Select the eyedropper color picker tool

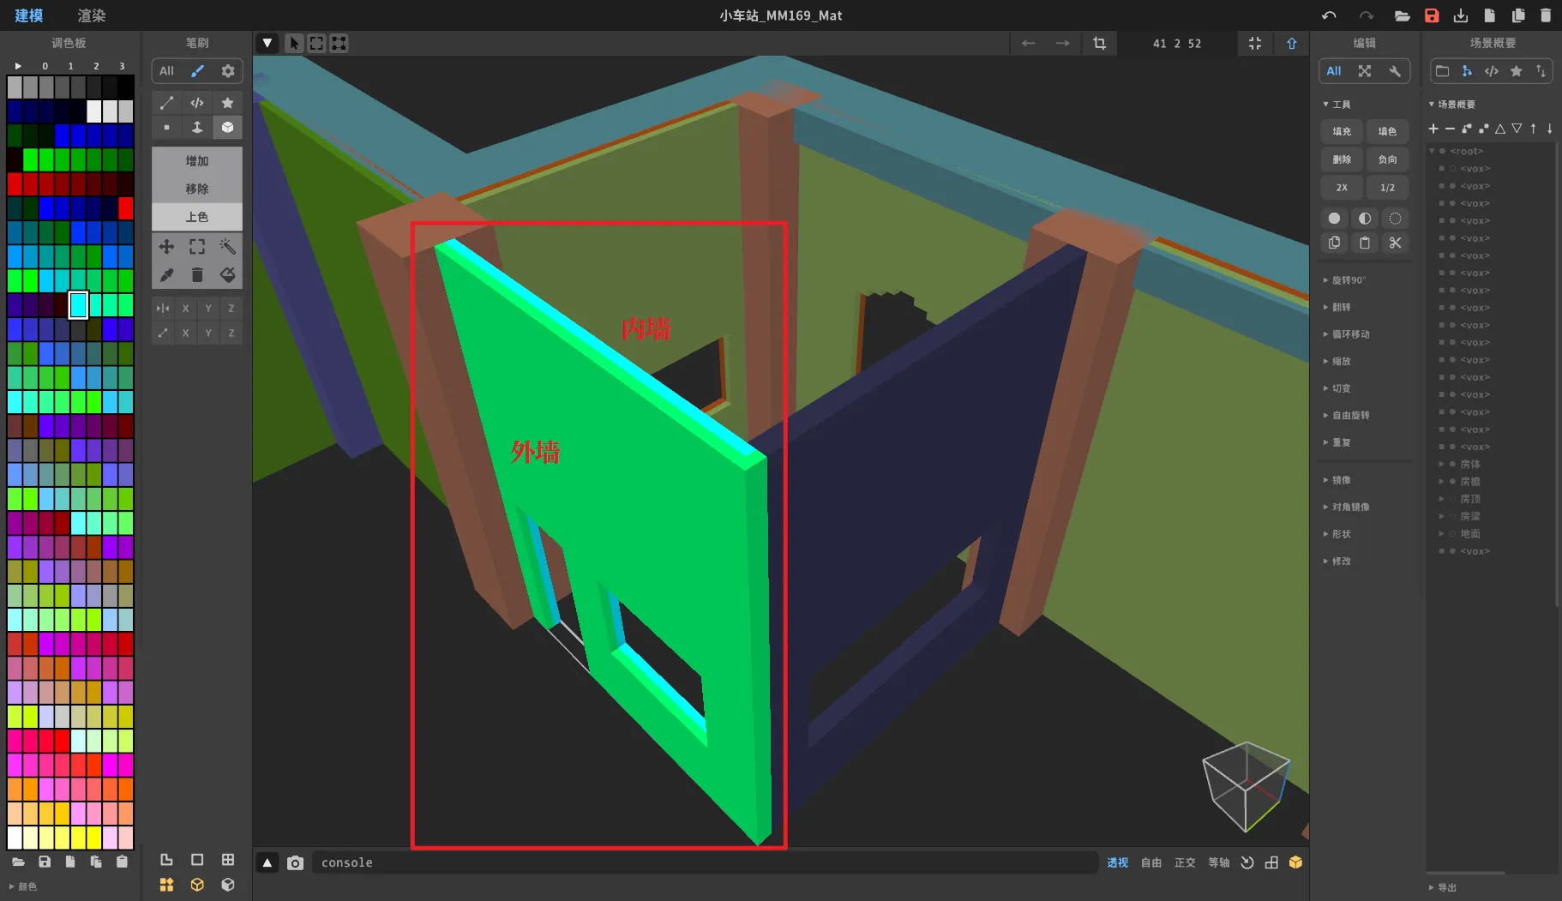coord(166,275)
